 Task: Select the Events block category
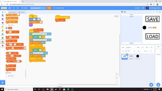click(3, 27)
